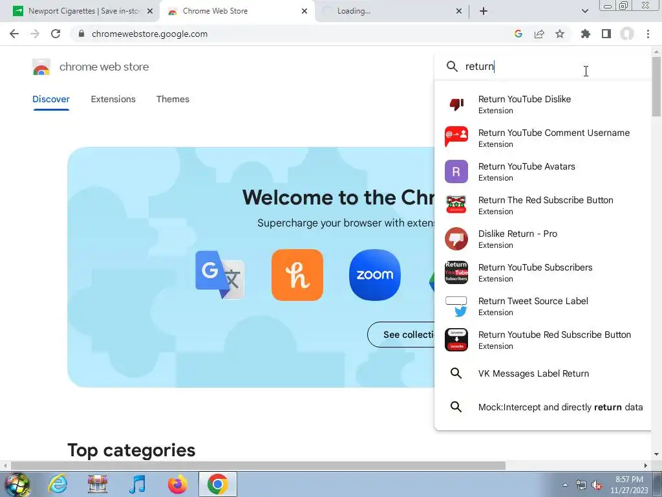Click the muted volume tray icon

pos(597,485)
